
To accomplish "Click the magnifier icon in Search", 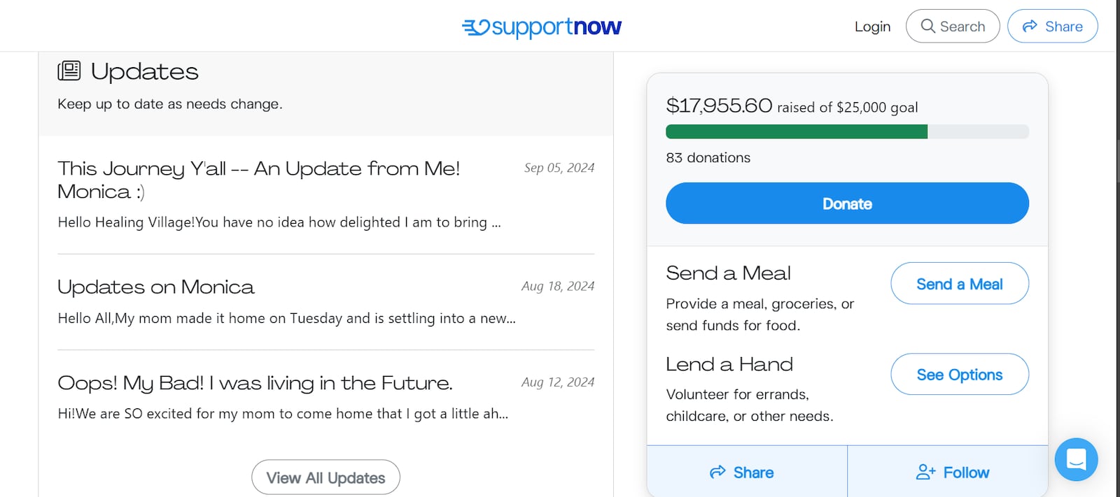I will (x=928, y=26).
